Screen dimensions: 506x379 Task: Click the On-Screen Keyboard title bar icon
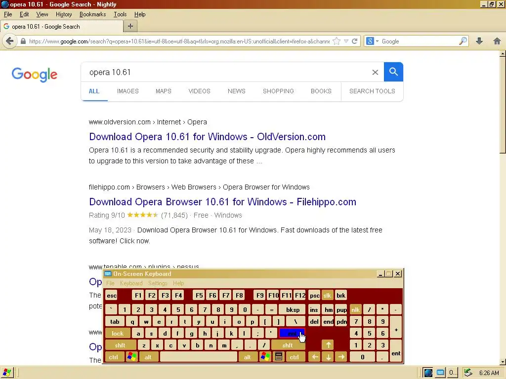(108, 273)
